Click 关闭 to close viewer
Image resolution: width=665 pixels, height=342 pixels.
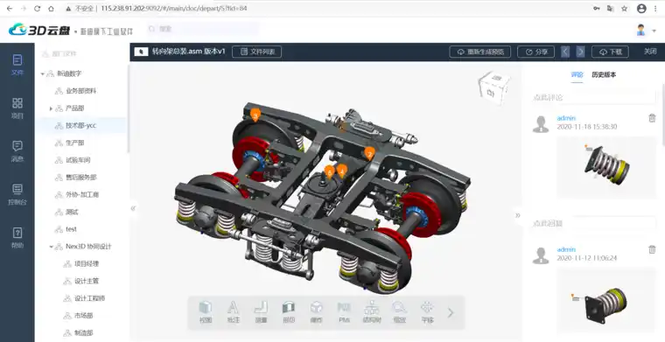[x=650, y=52]
